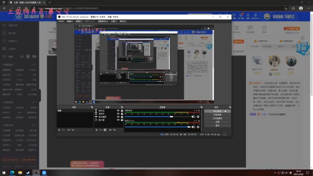Click user avatar in Douyu header
This screenshot has height=176, width=313.
tap(267, 16)
